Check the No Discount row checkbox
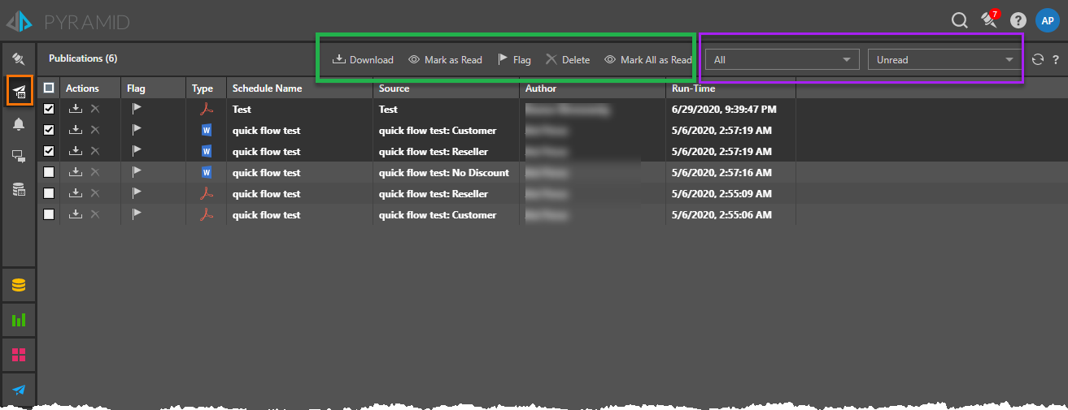The width and height of the screenshot is (1068, 410). click(49, 172)
